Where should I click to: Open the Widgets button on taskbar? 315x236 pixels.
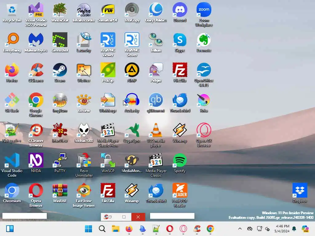[x=10, y=229]
